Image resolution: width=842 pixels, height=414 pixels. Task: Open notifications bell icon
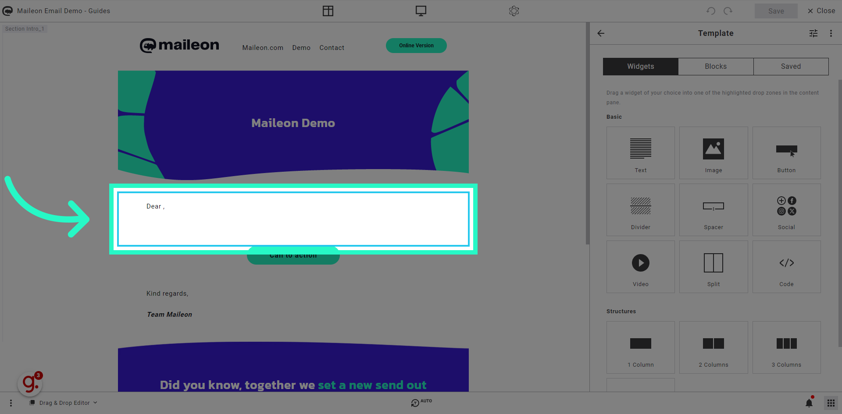pos(809,403)
